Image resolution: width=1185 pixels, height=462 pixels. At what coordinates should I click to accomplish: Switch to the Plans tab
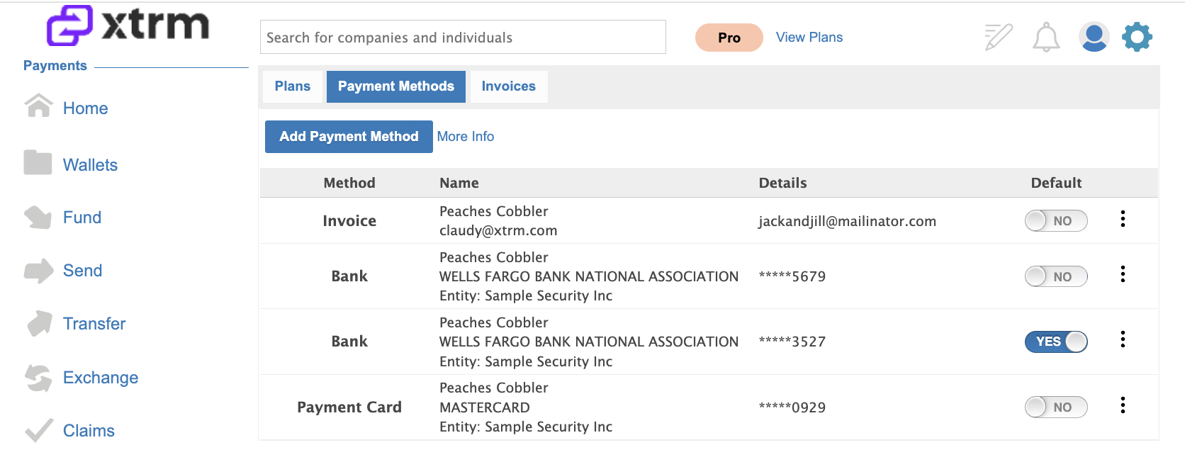point(293,86)
